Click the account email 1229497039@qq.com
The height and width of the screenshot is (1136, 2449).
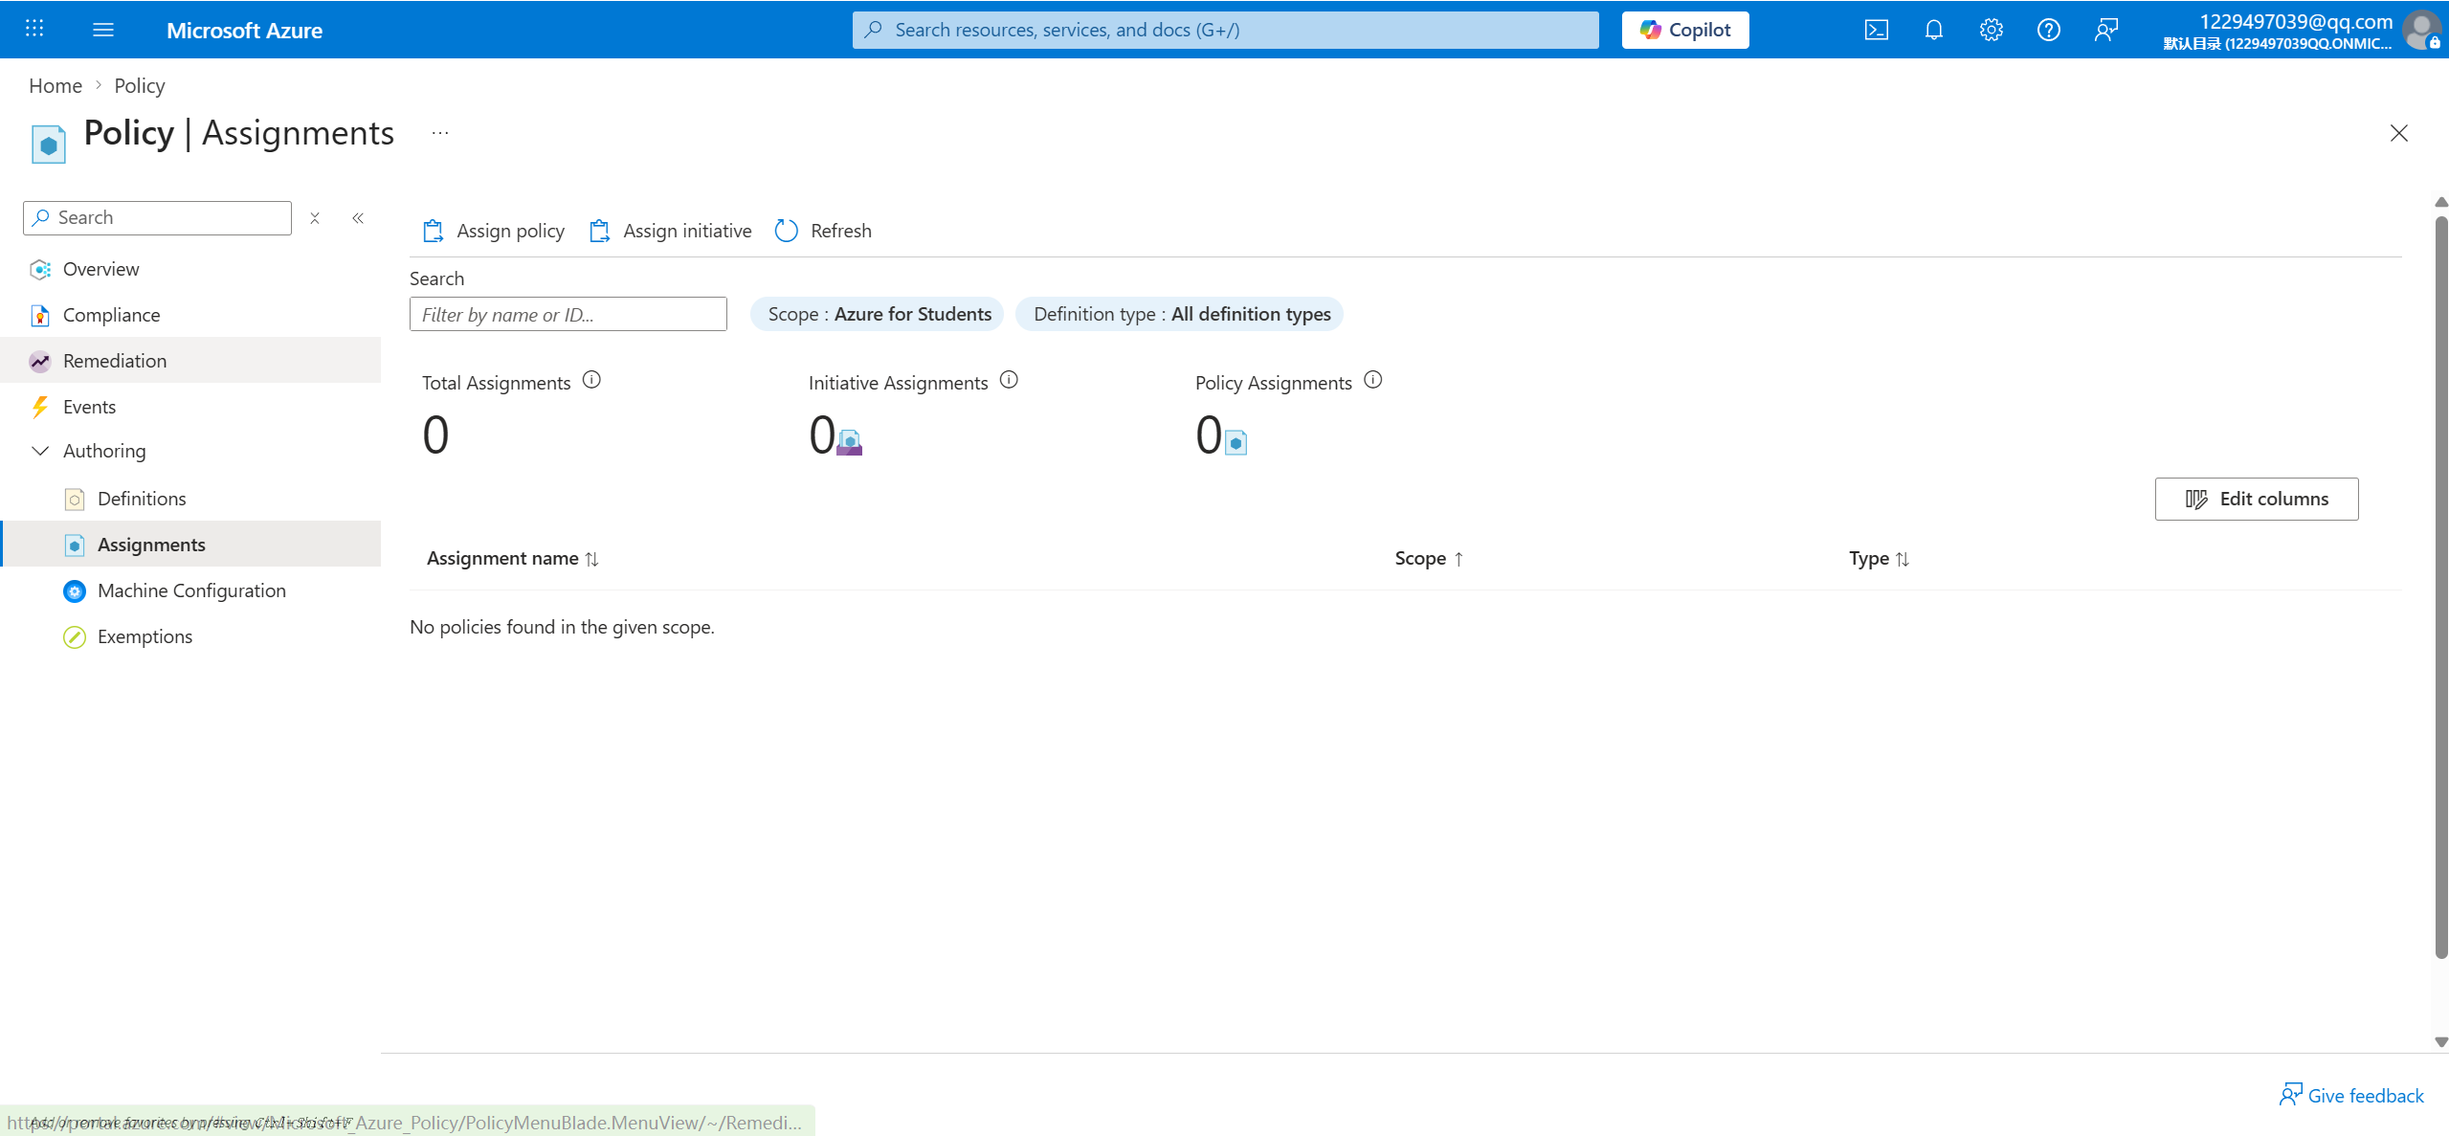pyautogui.click(x=2296, y=21)
